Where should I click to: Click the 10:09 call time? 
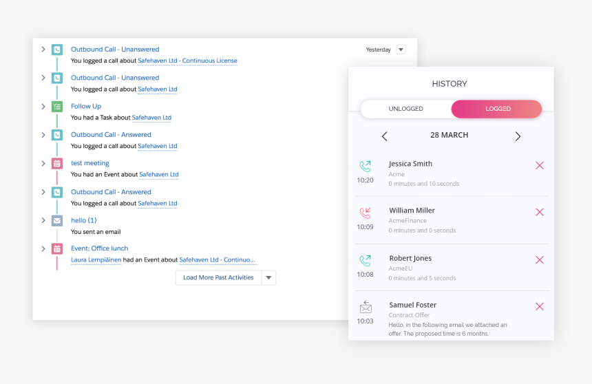point(365,227)
